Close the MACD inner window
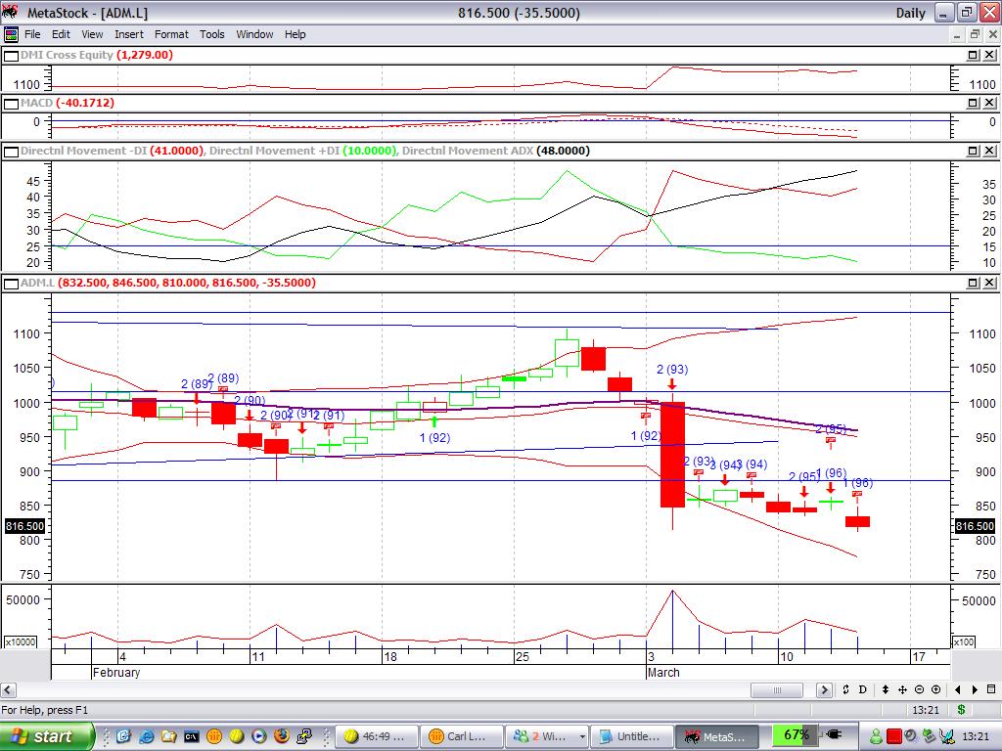Viewport: 1002px width, 751px height. pos(989,103)
